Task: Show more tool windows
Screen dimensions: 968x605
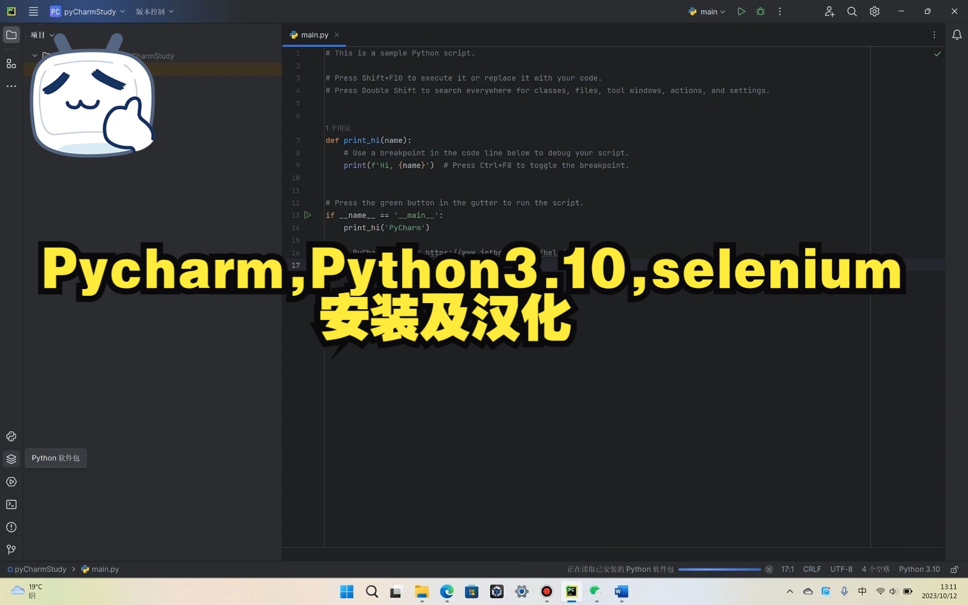Action: click(11, 86)
